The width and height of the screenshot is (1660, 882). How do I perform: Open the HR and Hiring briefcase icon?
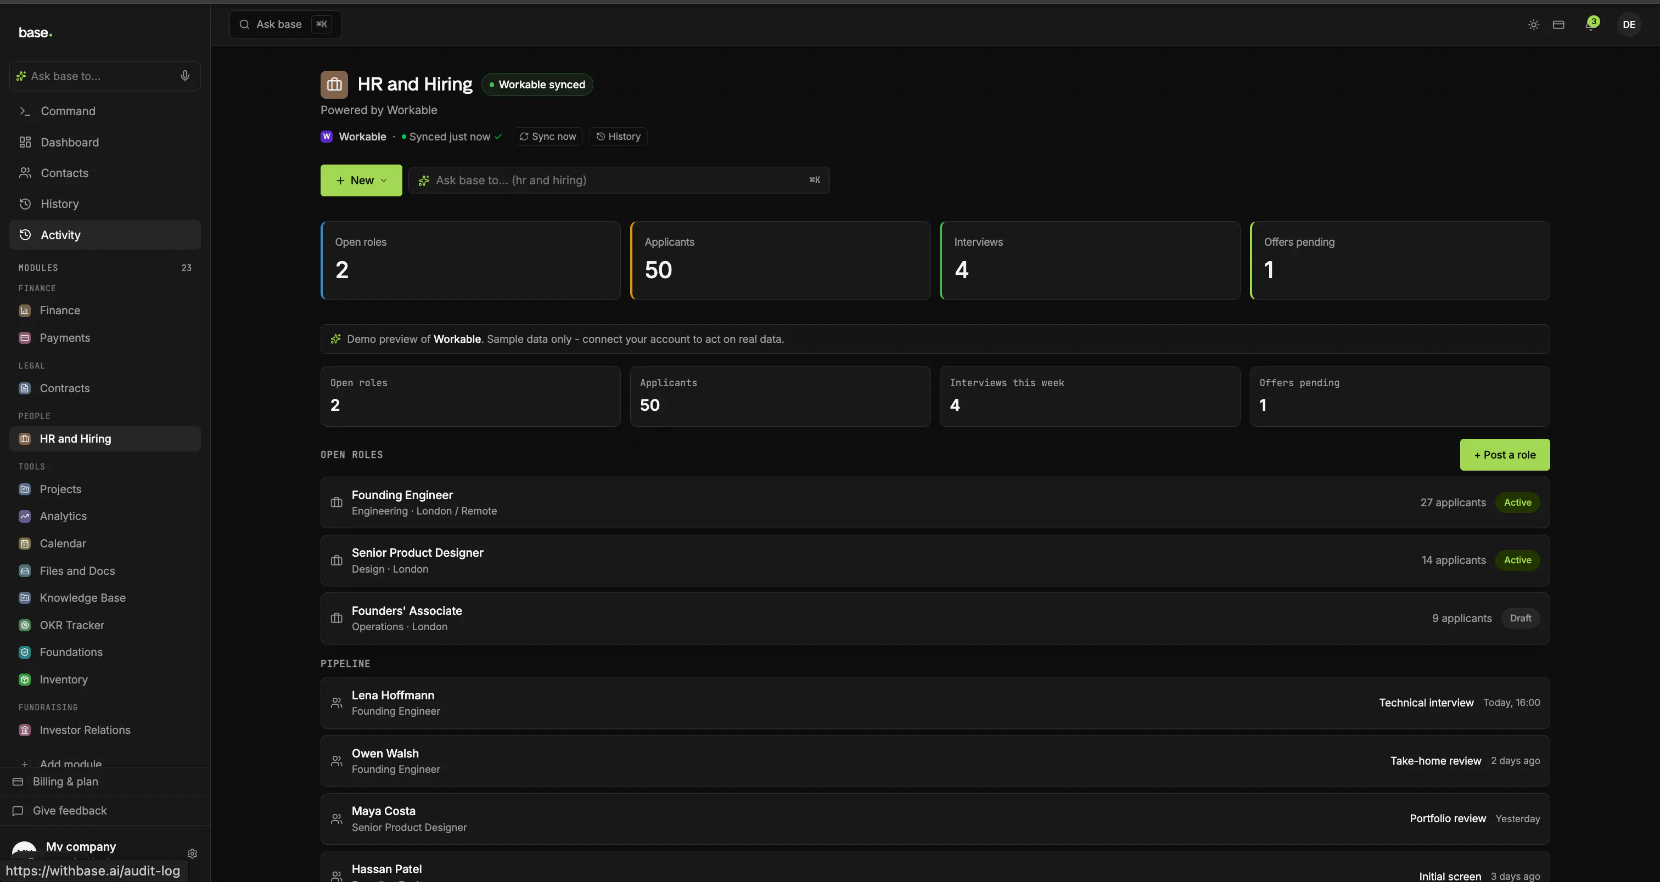tap(334, 84)
